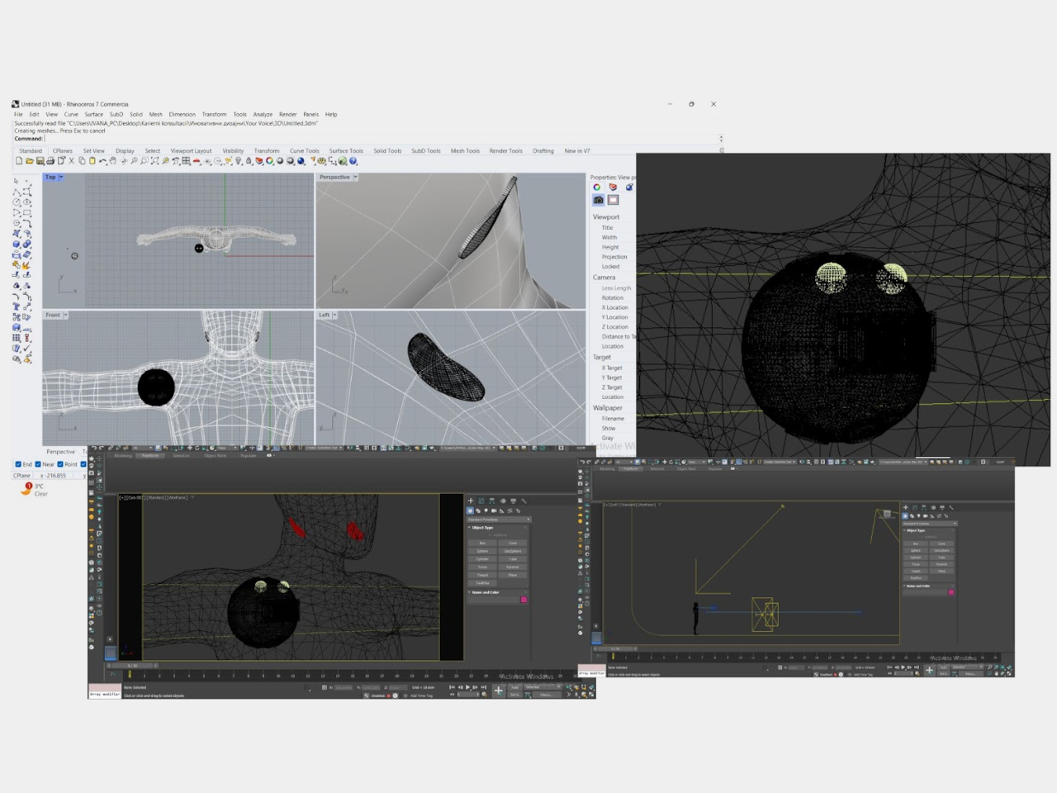Click the Open file folder icon
The height and width of the screenshot is (793, 1057).
29,161
